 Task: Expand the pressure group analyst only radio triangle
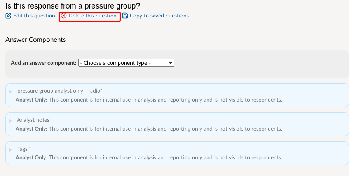coord(10,91)
